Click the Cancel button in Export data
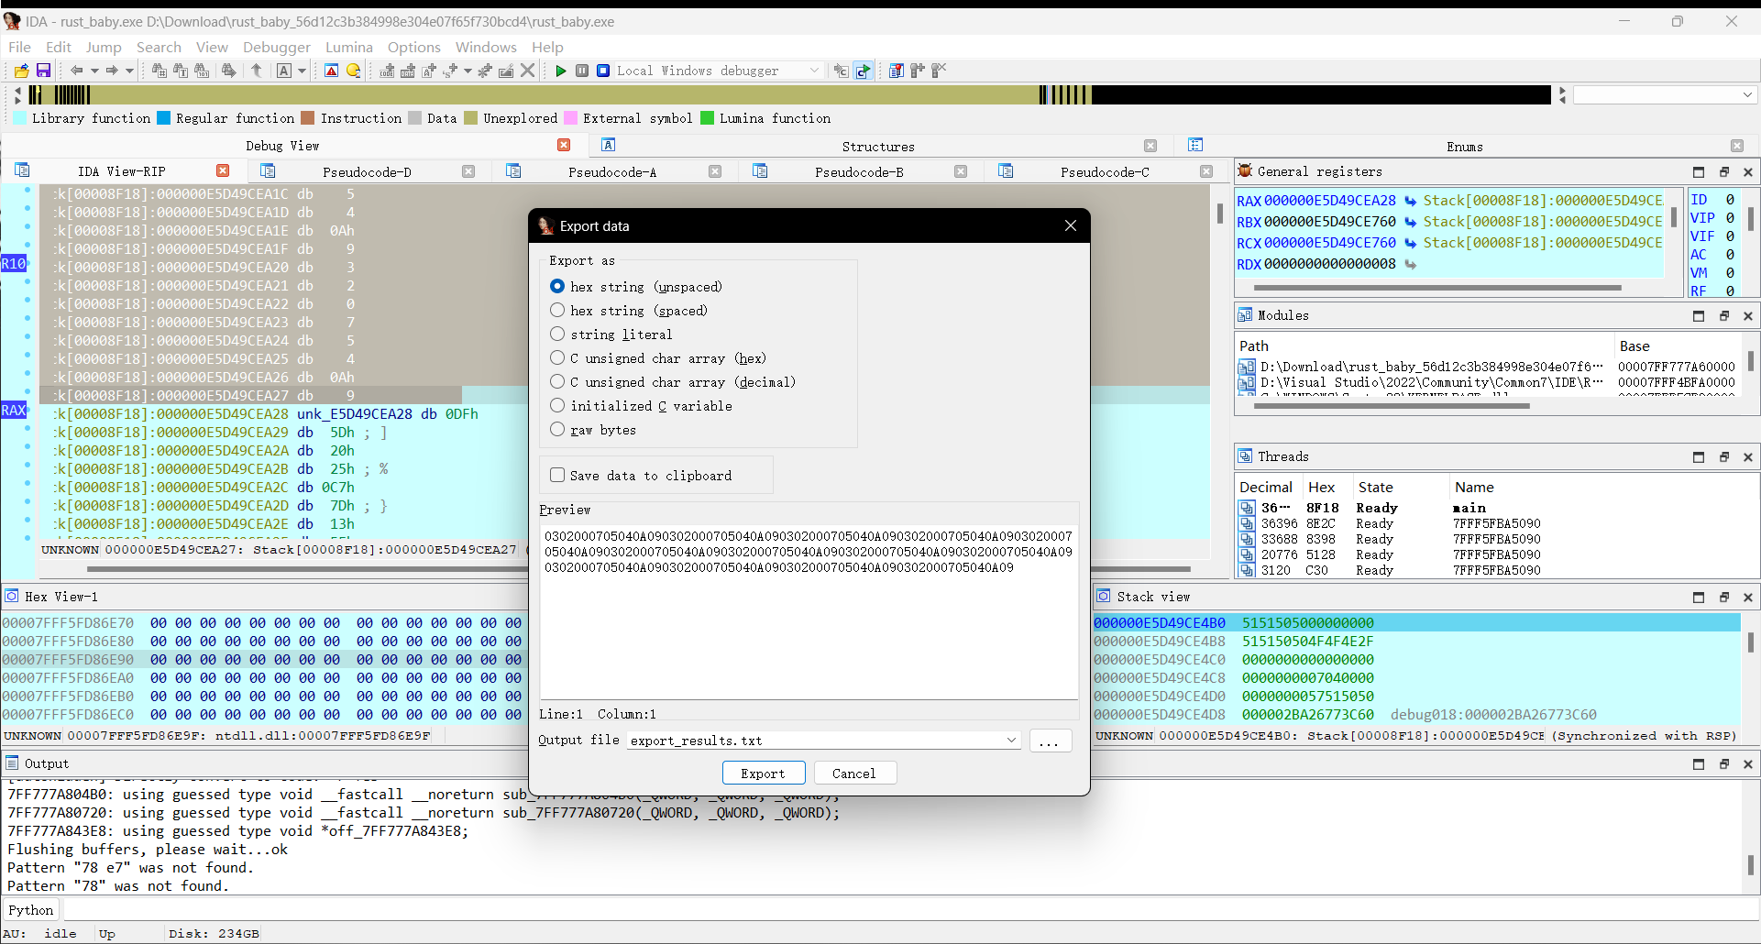The image size is (1761, 944). pyautogui.click(x=854, y=774)
